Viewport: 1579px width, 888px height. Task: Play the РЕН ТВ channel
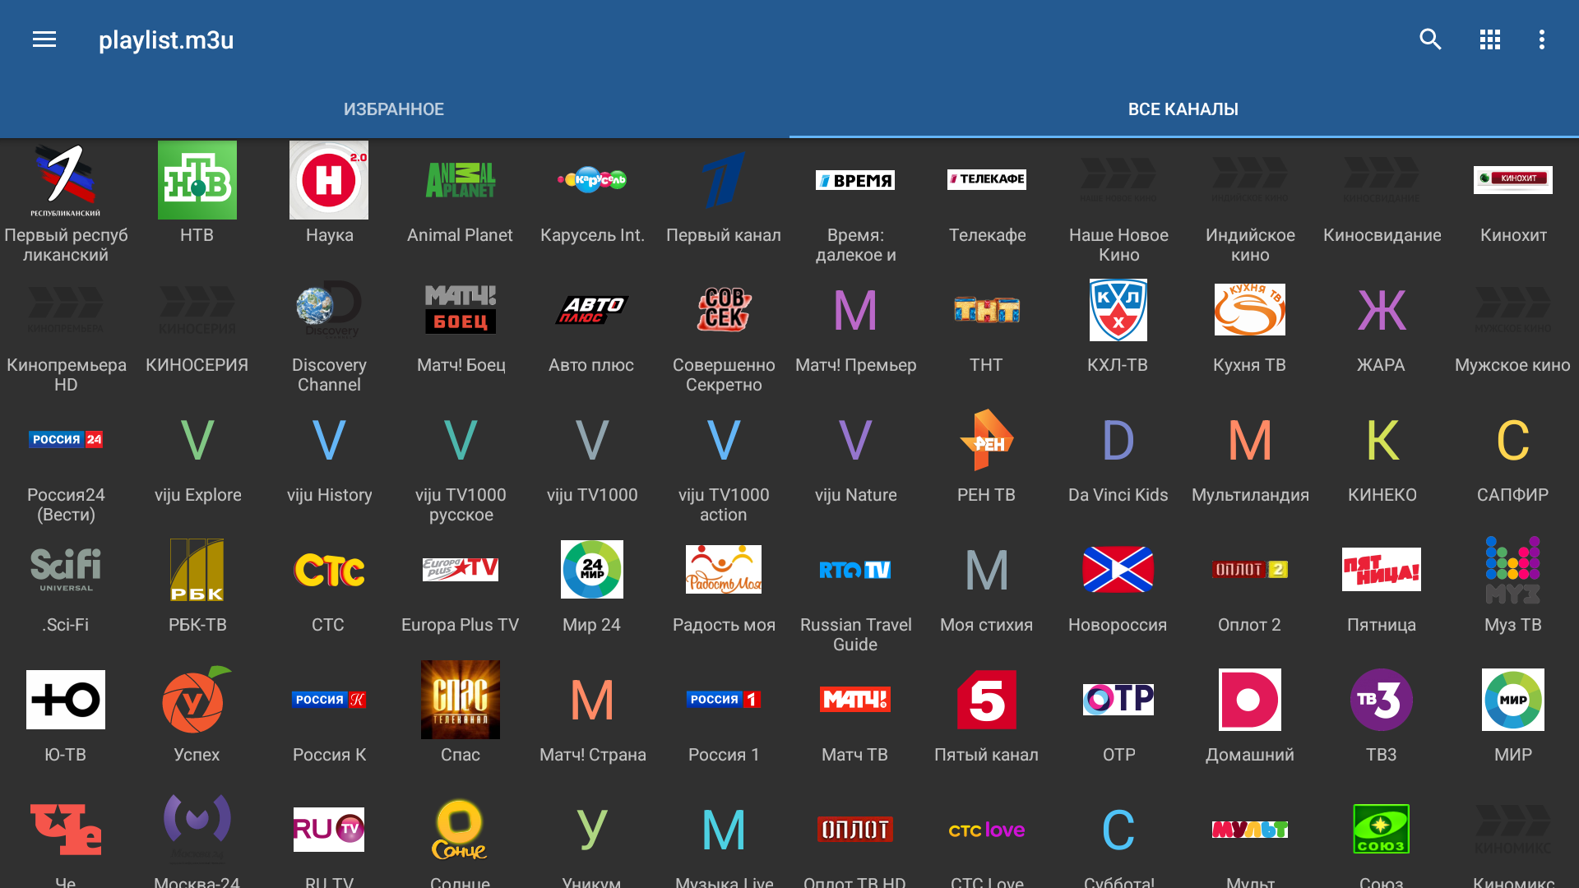986,440
